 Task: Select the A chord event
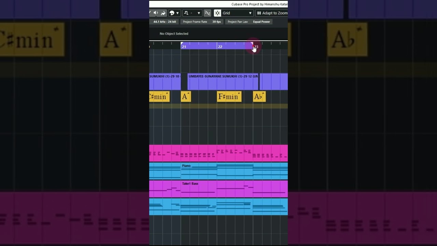pyautogui.click(x=186, y=97)
